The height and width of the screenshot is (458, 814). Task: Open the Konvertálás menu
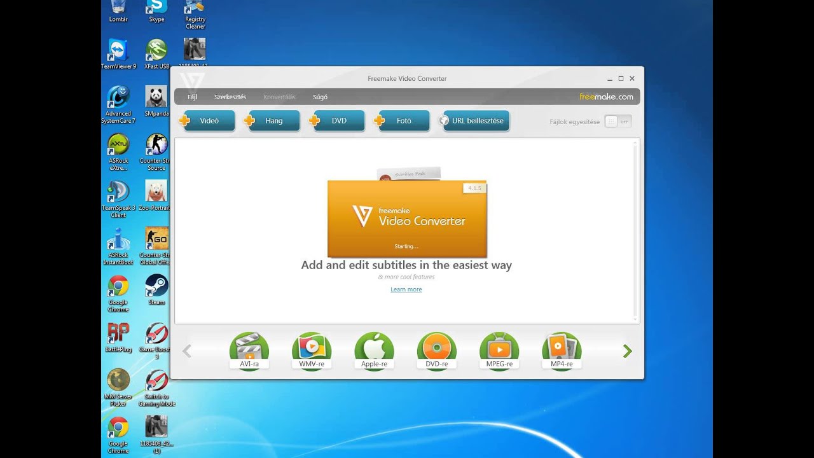tap(280, 97)
